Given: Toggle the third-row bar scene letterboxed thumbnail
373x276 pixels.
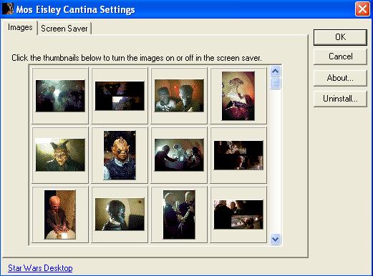Looking at the screenshot, I should [238, 215].
